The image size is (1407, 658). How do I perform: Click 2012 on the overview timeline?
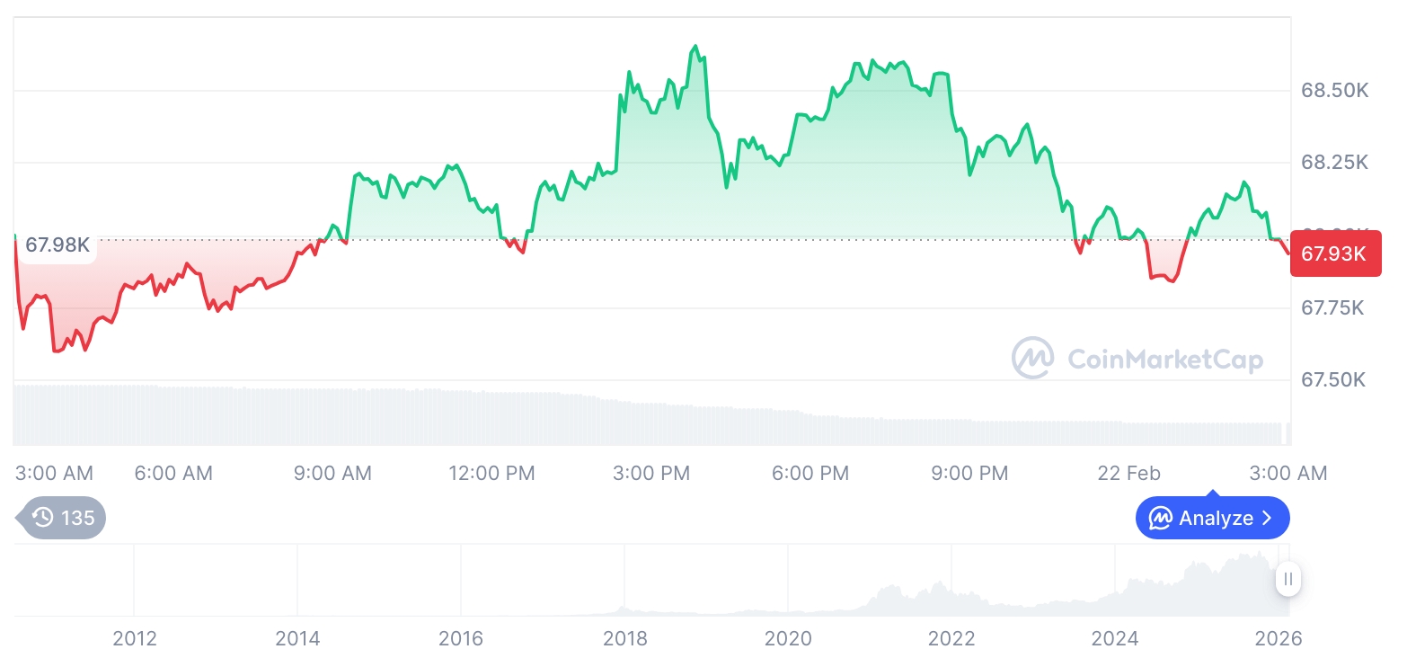[134, 639]
